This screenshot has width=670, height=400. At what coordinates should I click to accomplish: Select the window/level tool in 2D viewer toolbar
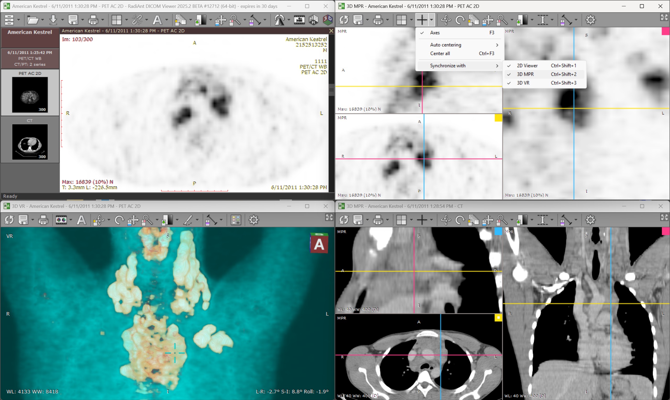[200, 20]
